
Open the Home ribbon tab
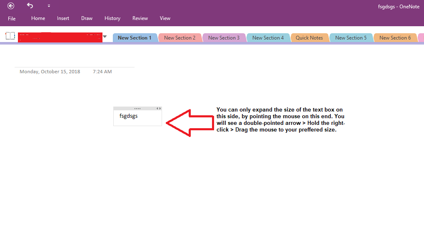coord(38,18)
